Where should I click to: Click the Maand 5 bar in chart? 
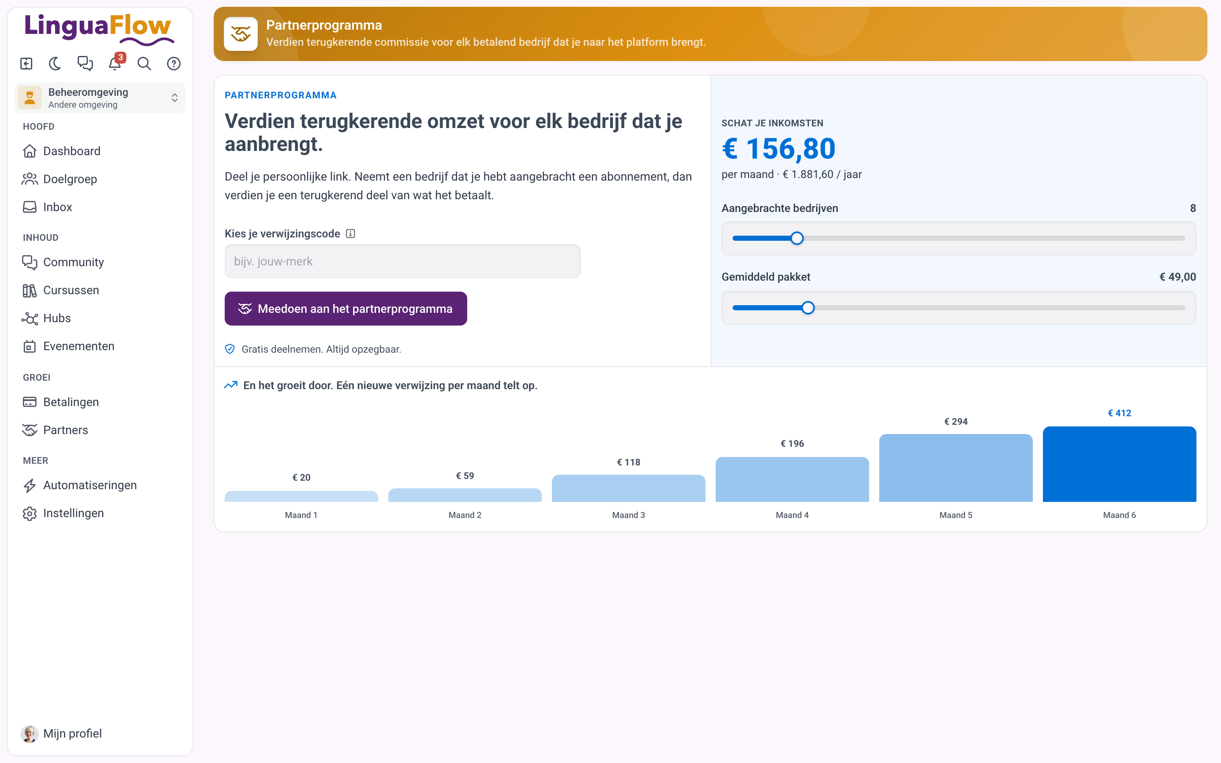[x=956, y=468]
